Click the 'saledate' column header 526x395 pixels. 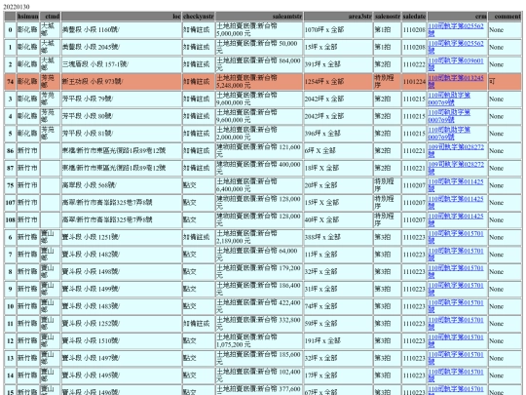coord(414,17)
